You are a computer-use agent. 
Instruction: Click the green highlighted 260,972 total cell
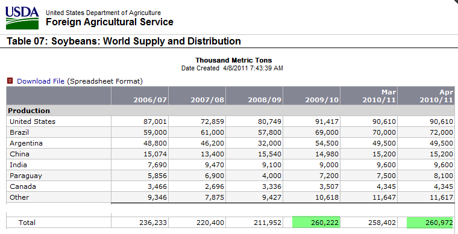coord(430,223)
